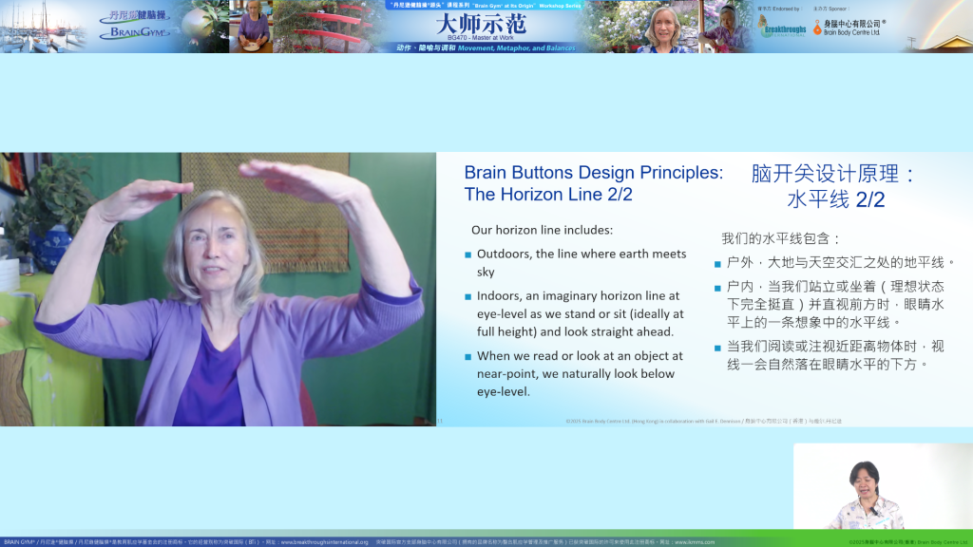
Task: Click "Our horizon line includes:" text
Action: click(542, 230)
